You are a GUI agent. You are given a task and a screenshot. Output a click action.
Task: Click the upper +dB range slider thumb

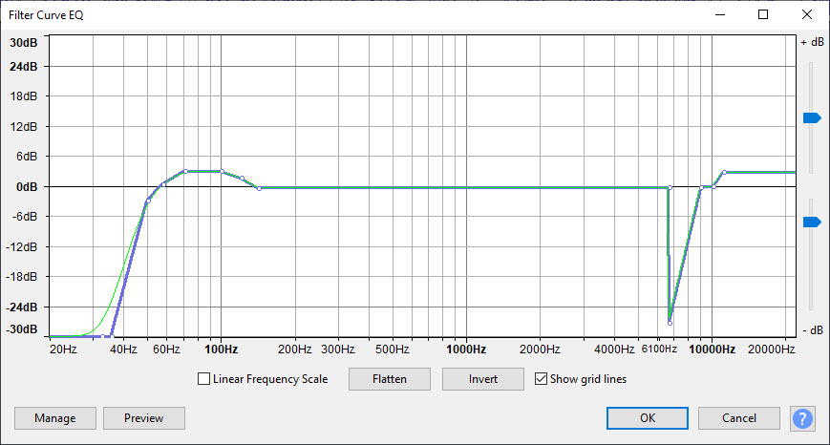[x=812, y=118]
